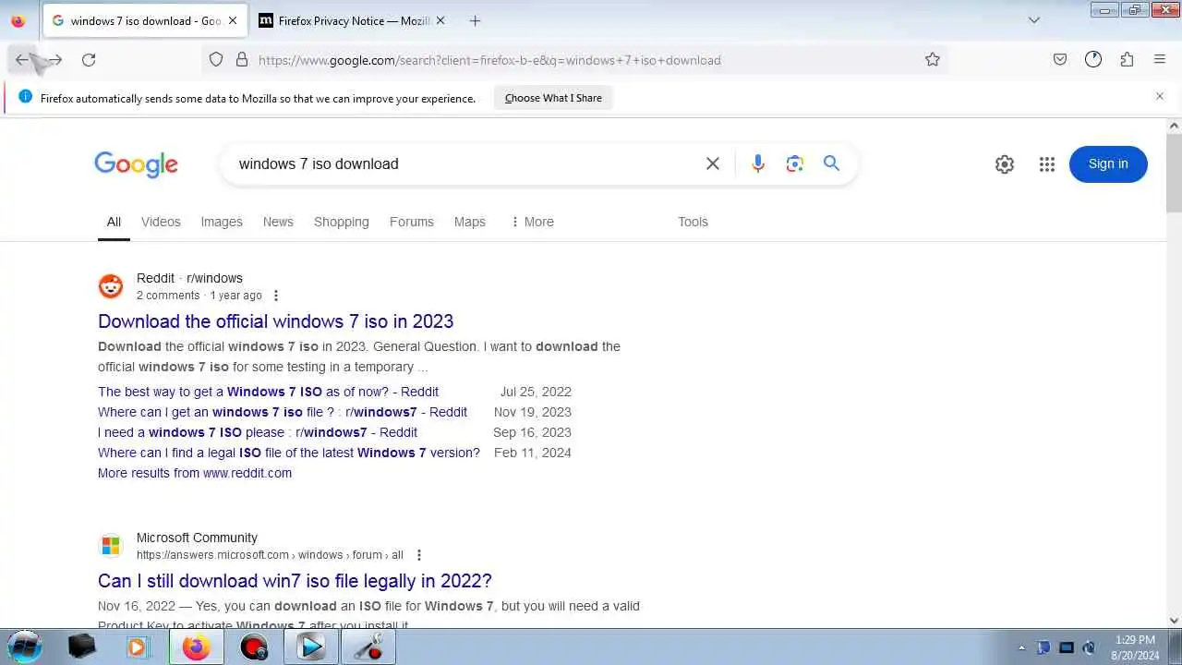Screen dimensions: 1182x665
Task: Open options for the Reddit result
Action: tap(275, 296)
